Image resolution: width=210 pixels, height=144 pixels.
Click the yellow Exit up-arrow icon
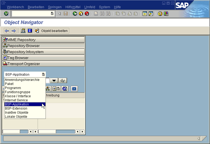click(81, 14)
